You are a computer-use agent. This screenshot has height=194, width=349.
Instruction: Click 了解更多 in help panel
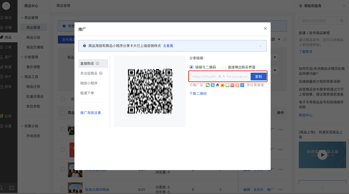click(x=306, y=52)
